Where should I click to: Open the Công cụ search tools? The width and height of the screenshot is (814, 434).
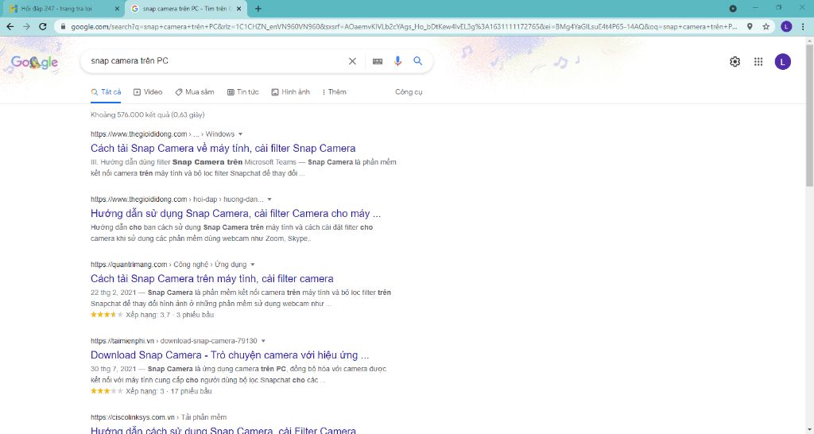pos(409,92)
